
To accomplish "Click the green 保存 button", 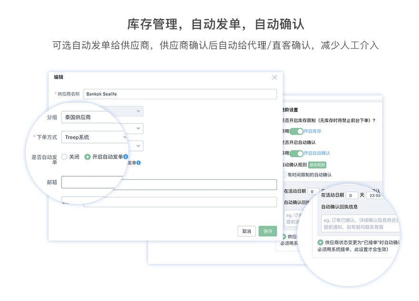I will (268, 231).
